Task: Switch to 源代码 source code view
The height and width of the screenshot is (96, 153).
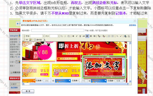Action: click(38, 40)
